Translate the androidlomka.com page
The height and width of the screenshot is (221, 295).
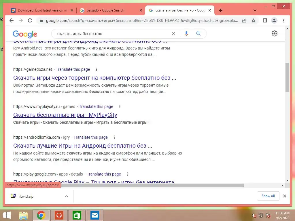pyautogui.click(x=90, y=137)
